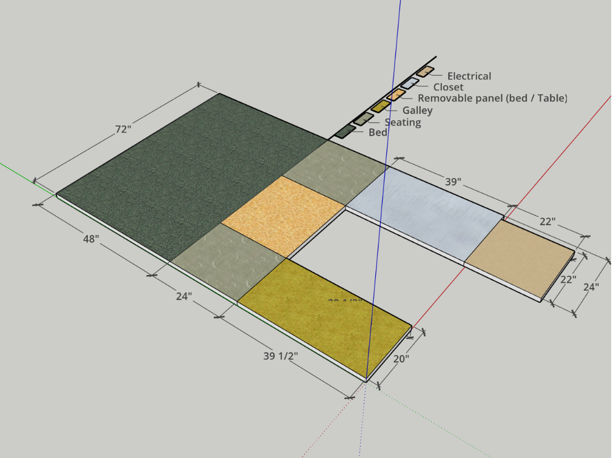Click the "Electrical" legend text label
Image resolution: width=613 pixels, height=458 pixels.
(x=469, y=76)
